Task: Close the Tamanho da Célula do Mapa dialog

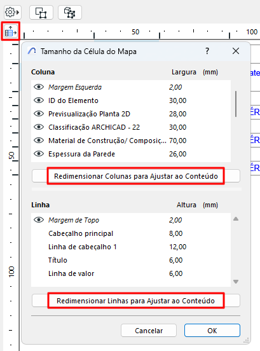Action: coord(236,52)
